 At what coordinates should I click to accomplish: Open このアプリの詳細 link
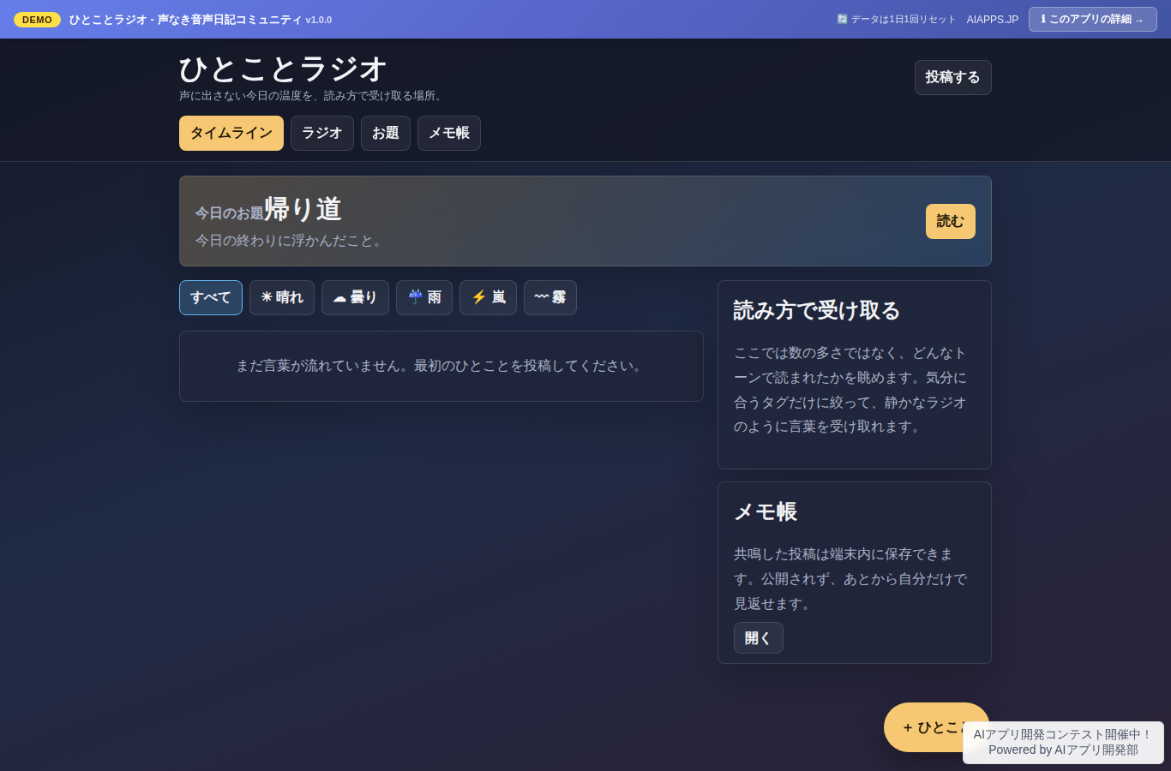click(x=1093, y=19)
